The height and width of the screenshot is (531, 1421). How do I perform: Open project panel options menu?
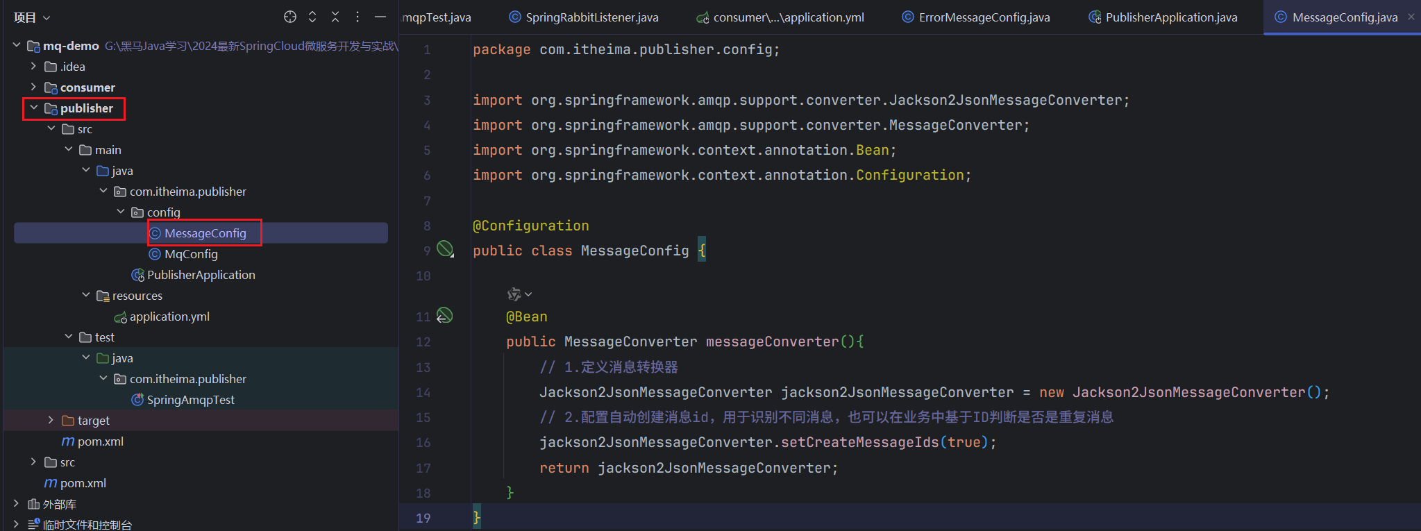pyautogui.click(x=358, y=17)
